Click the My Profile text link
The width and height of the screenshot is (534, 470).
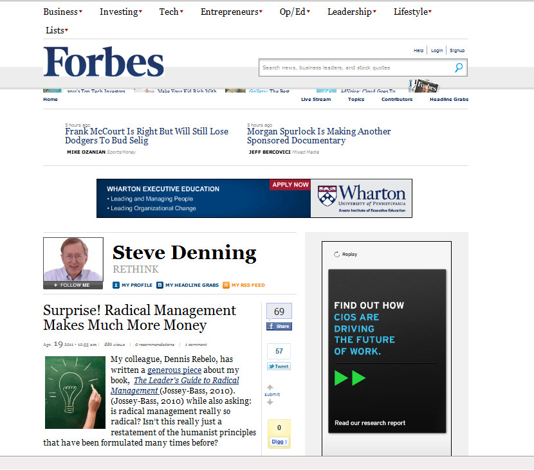click(x=137, y=285)
